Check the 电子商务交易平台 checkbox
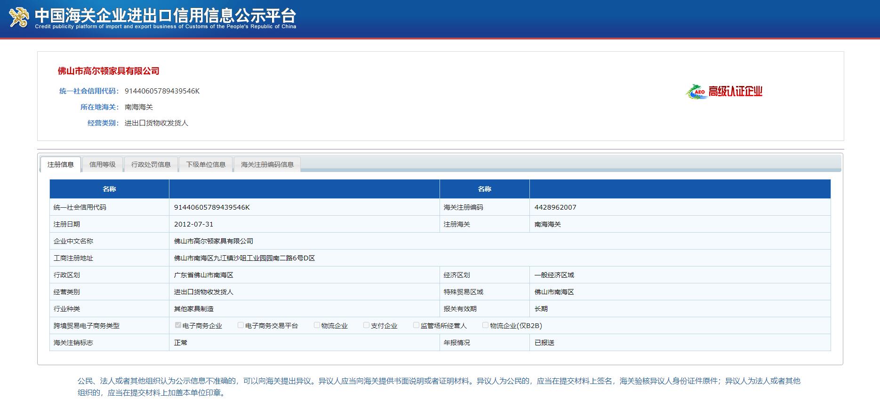Image resolution: width=880 pixels, height=407 pixels. click(240, 325)
